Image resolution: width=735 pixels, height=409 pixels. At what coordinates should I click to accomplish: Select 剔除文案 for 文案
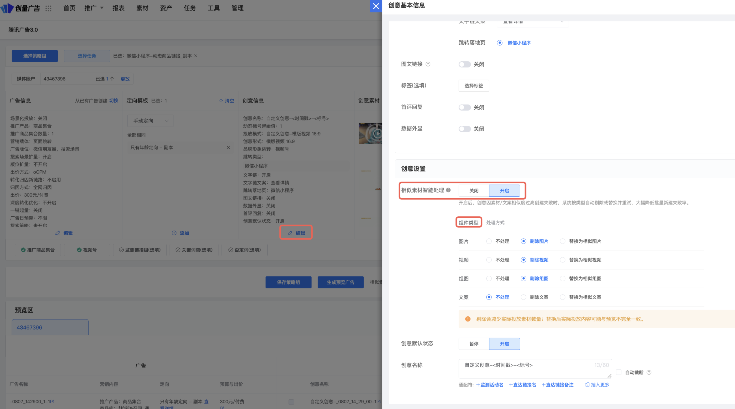[x=523, y=297]
